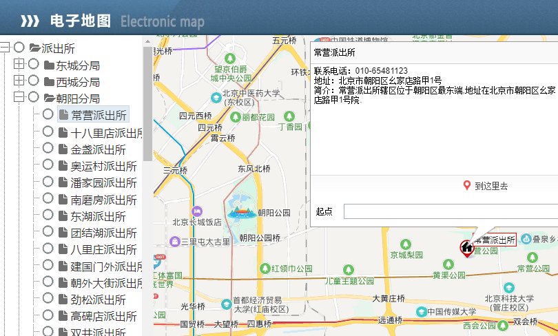Image resolution: width=558 pixels, height=336 pixels.
Task: Open 奥运村派出所 in the tree
Action: coord(103,167)
